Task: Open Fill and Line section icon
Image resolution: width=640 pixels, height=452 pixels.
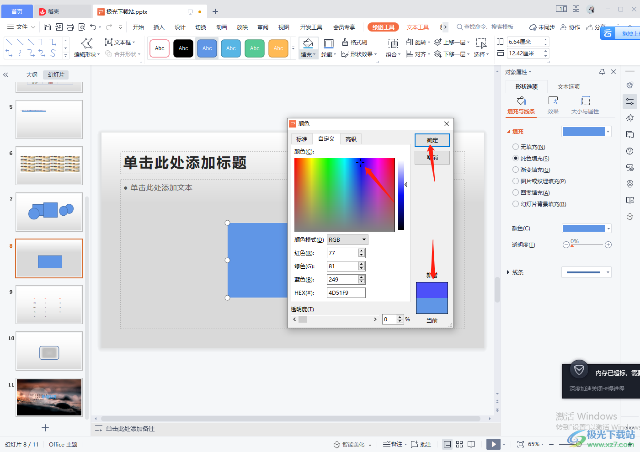Action: point(521,101)
